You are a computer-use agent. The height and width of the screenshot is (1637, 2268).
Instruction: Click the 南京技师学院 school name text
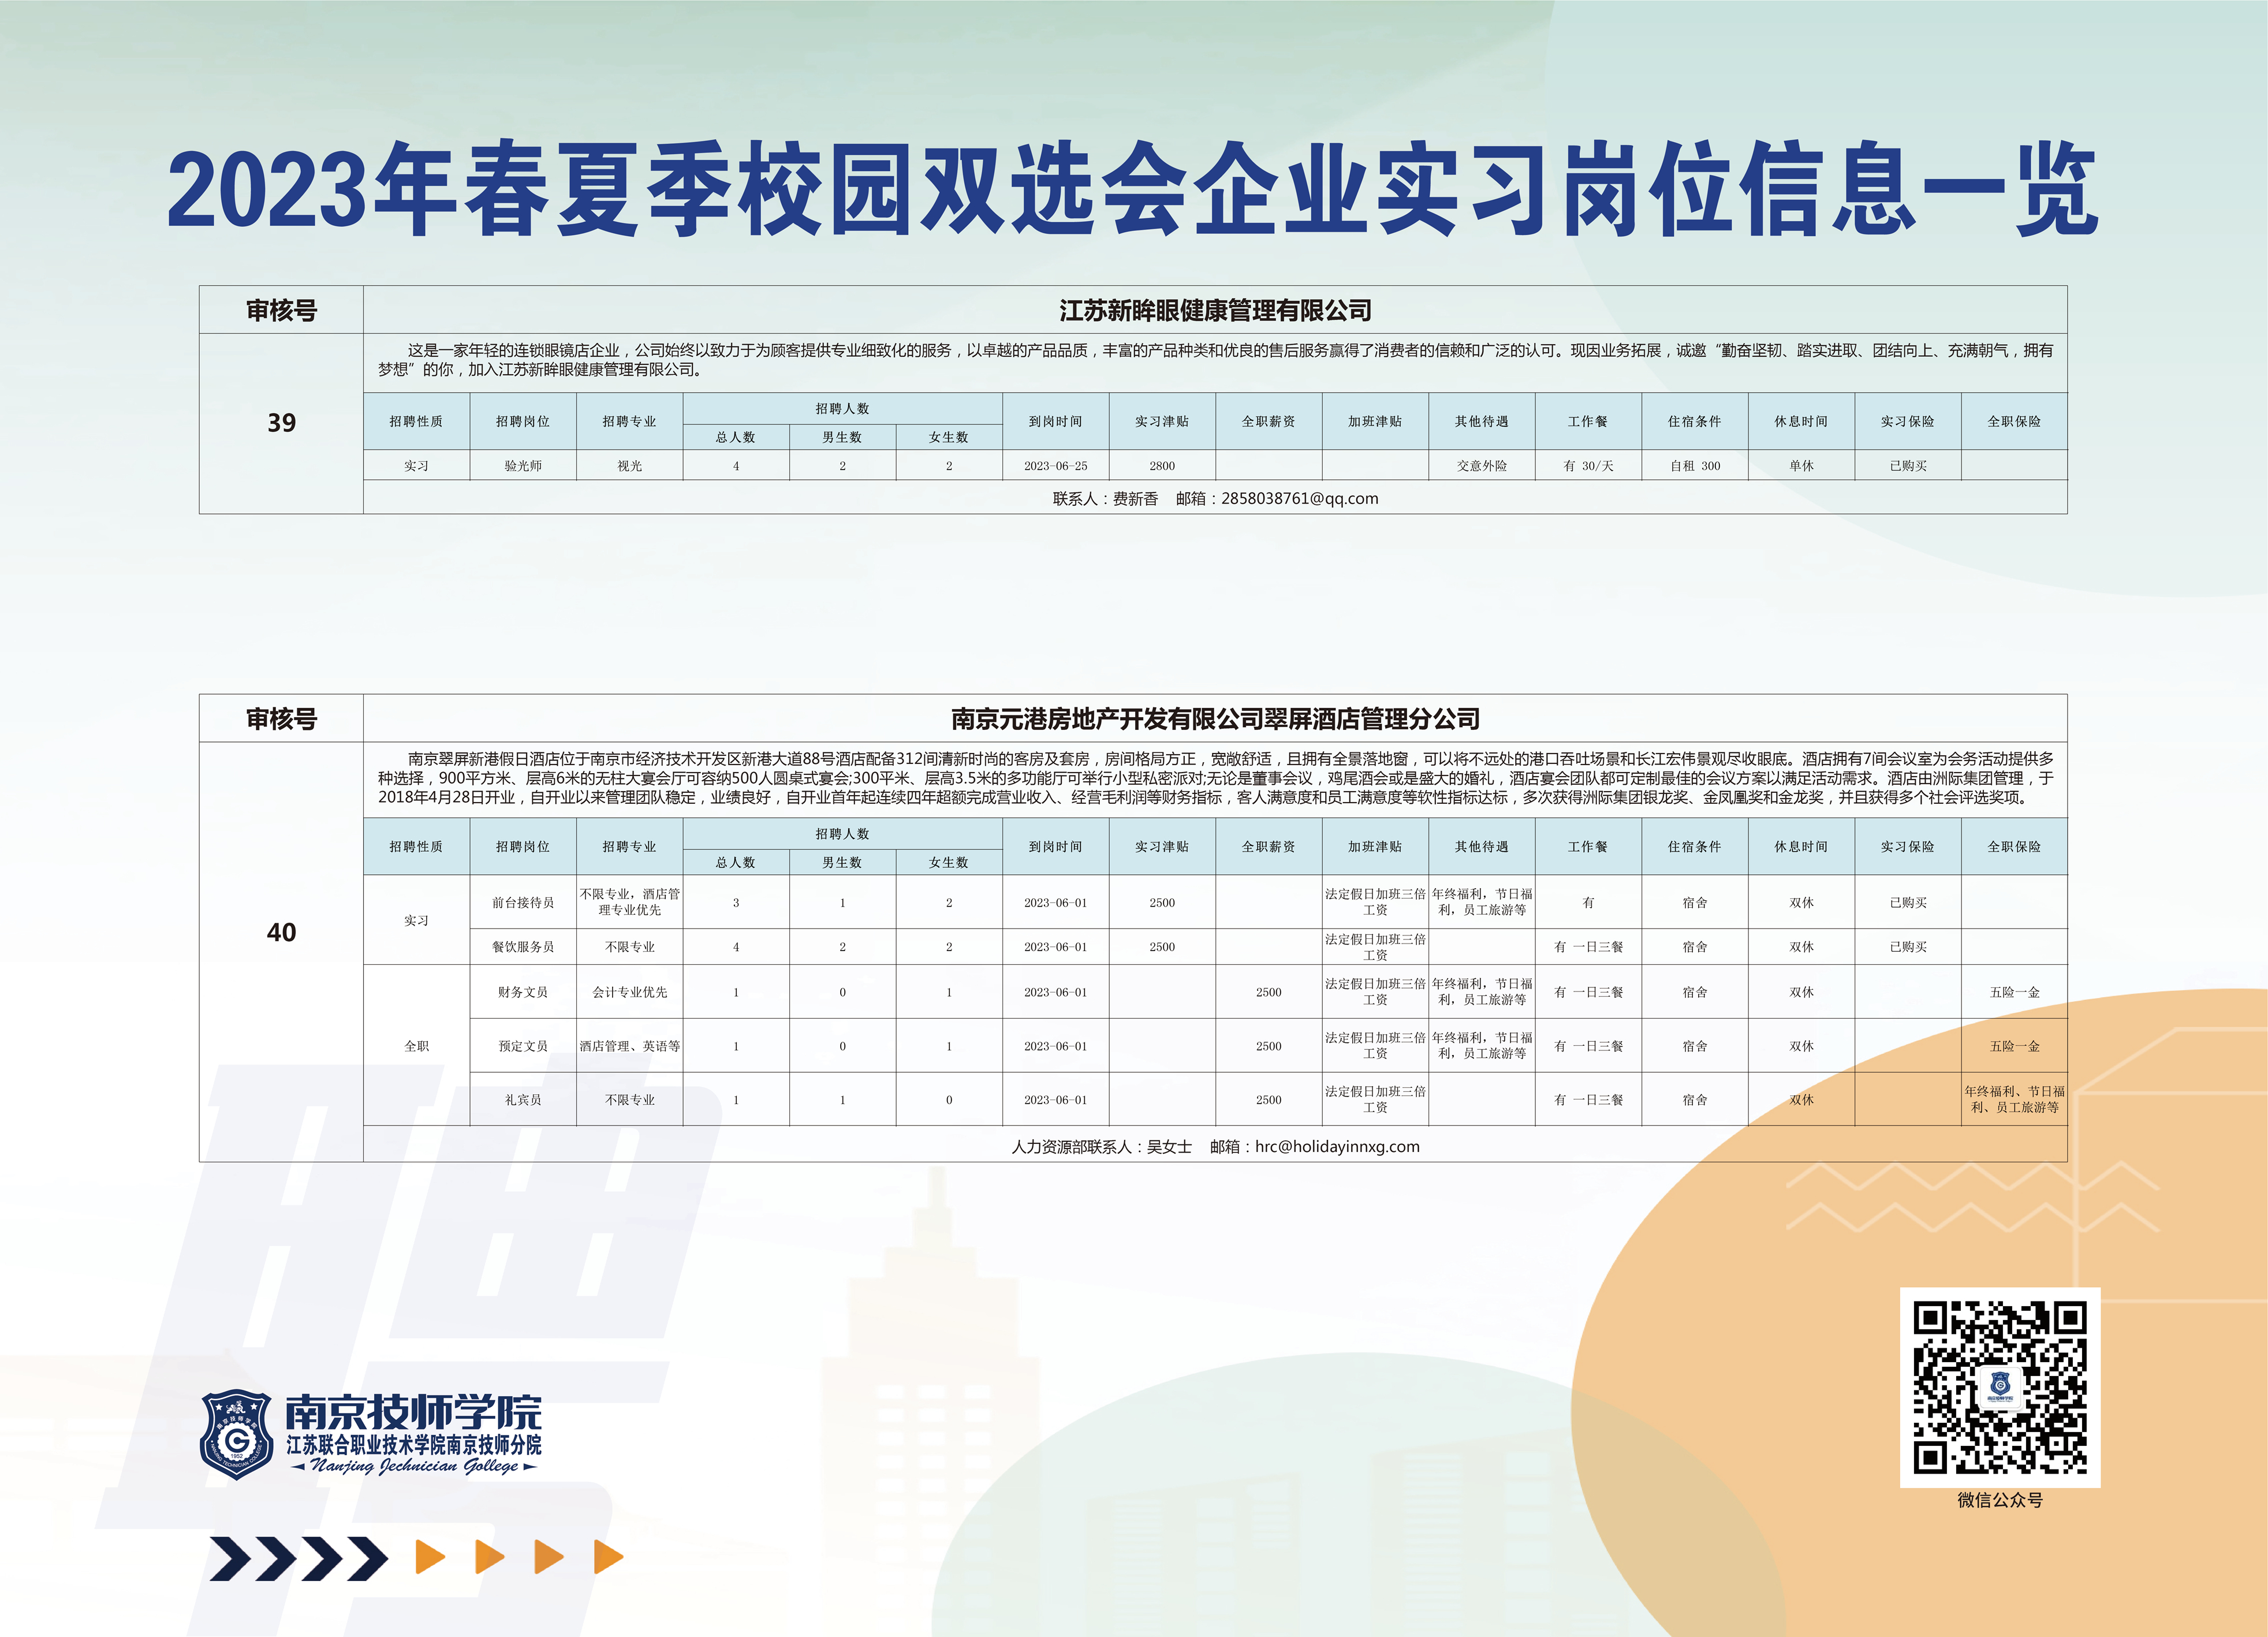pyautogui.click(x=413, y=1412)
